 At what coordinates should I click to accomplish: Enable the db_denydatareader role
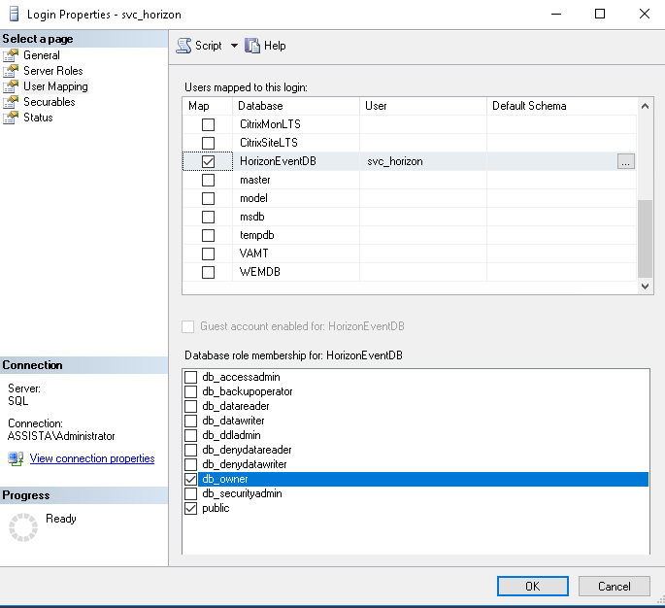[191, 450]
